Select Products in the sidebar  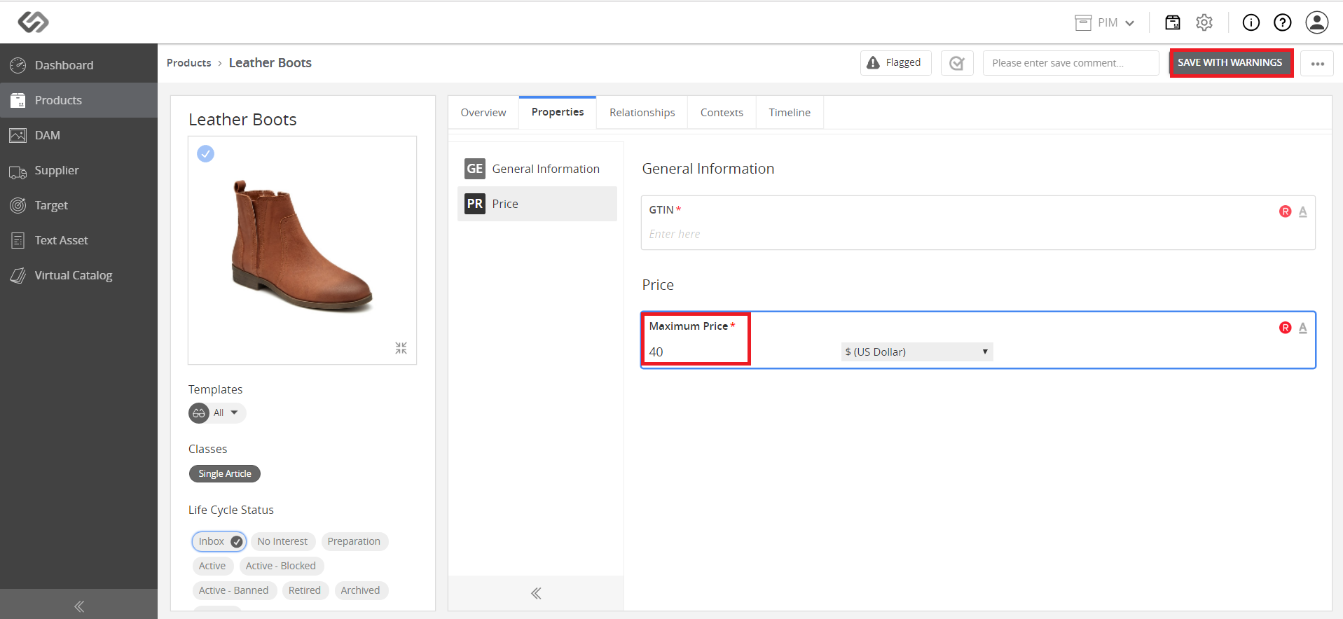78,100
